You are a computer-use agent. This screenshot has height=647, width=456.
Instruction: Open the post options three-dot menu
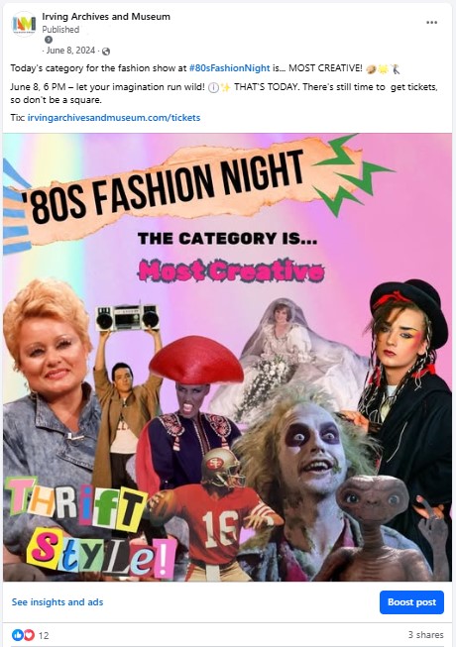point(431,22)
